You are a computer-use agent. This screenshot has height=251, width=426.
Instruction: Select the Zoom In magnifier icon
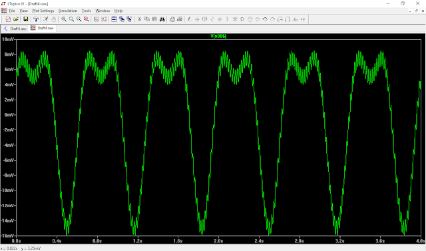pos(64,19)
